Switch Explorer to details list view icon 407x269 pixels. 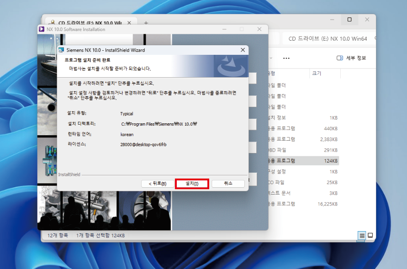(x=362, y=236)
